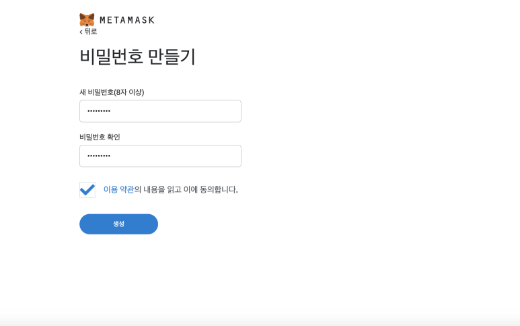Click the 새 비밀번호(8자 이상) label
The width and height of the screenshot is (520, 326).
pos(112,92)
